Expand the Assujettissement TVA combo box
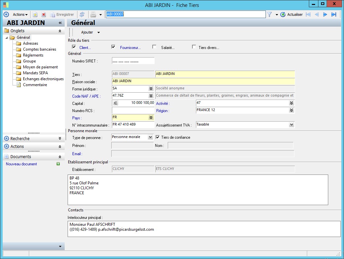The image size is (344, 259). [291, 125]
